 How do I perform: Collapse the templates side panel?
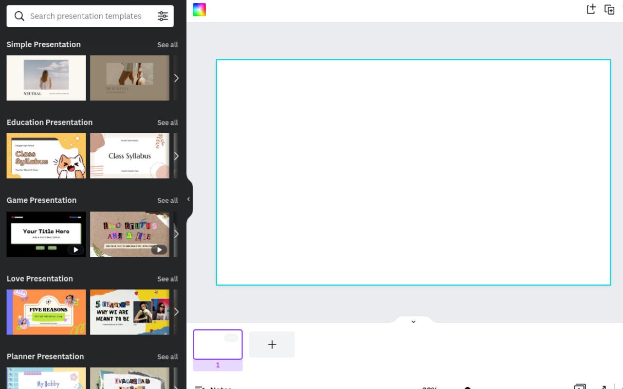click(189, 199)
